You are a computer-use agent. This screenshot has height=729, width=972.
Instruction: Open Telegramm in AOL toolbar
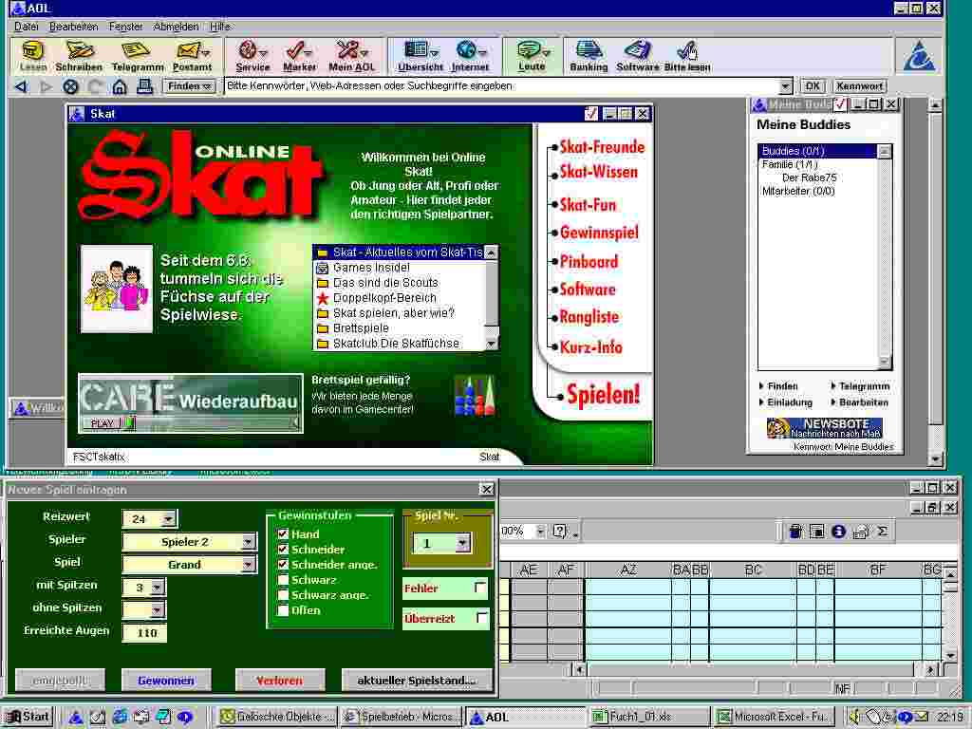(138, 56)
